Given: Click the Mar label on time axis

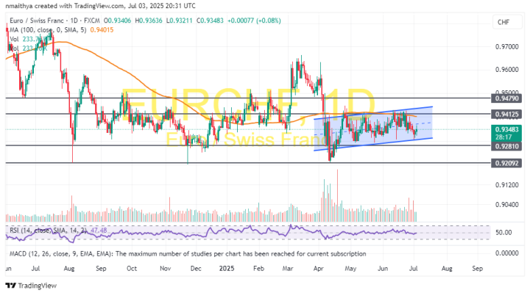Looking at the screenshot, I should coord(288,269).
